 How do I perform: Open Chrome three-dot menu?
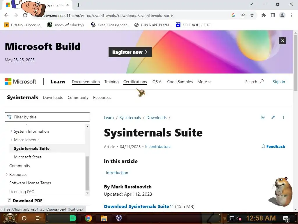[292, 15]
